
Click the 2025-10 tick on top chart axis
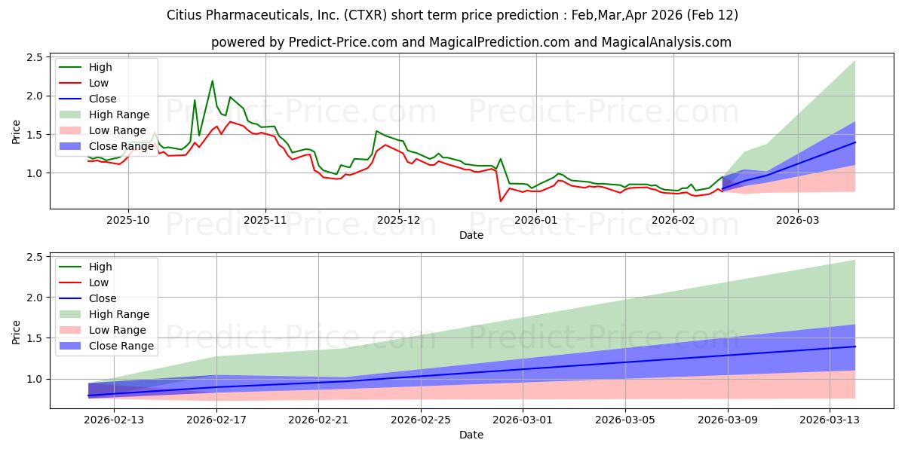click(128, 220)
